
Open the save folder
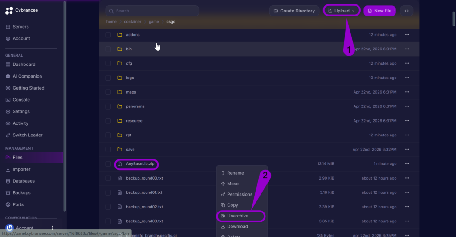click(x=130, y=150)
